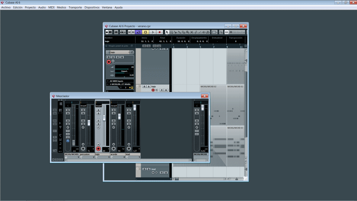Select the Play speaker tool

[x=204, y=32]
